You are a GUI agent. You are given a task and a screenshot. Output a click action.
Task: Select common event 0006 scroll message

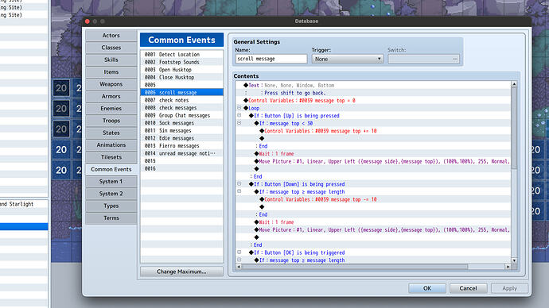[181, 93]
